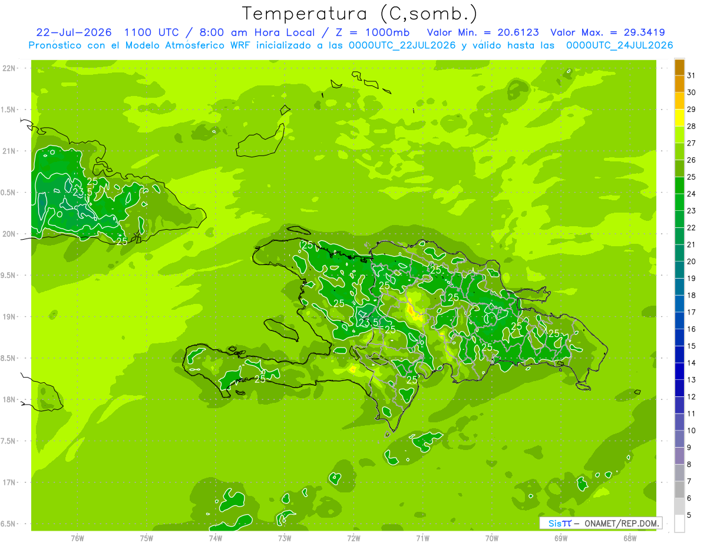Click the colorbar value '31'
Screen dimensions: 707x546
coord(692,75)
